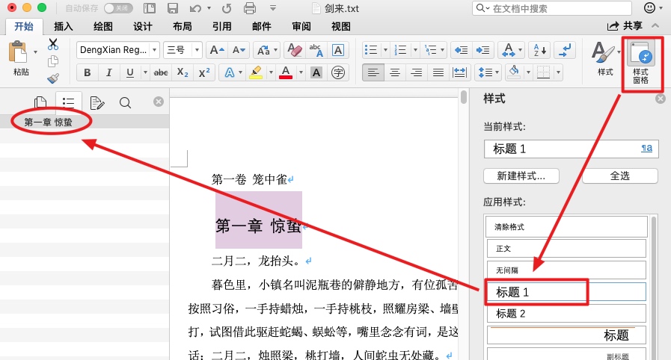Image resolution: width=671 pixels, height=360 pixels.
Task: Apply the 正文 style
Action: coord(566,249)
